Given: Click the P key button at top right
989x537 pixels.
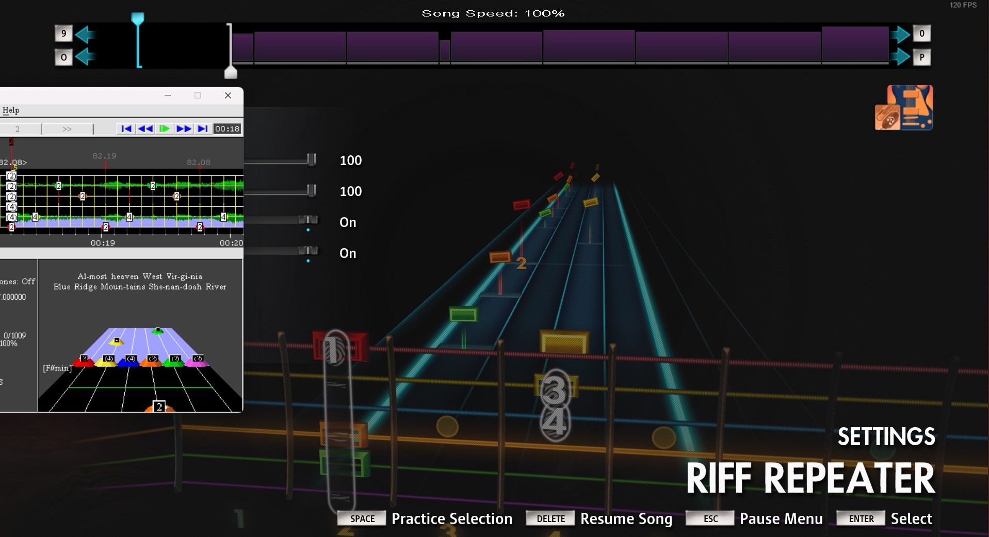Looking at the screenshot, I should click(x=922, y=57).
